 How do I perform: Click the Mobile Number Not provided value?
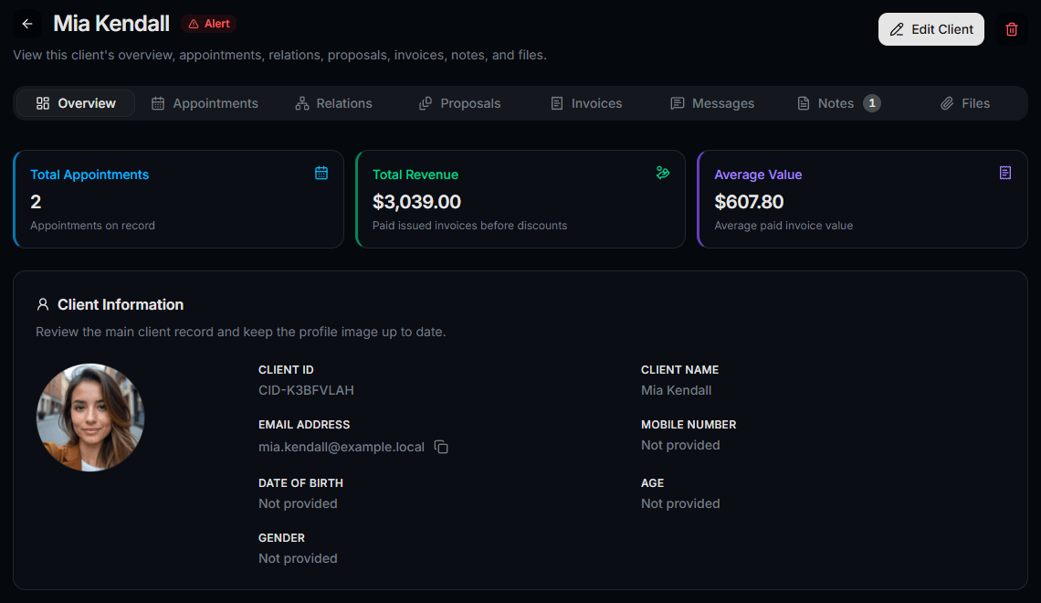tap(680, 445)
